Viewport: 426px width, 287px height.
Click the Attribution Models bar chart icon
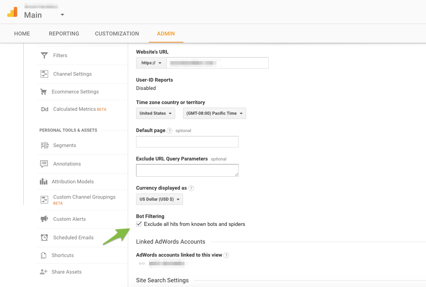click(x=43, y=181)
